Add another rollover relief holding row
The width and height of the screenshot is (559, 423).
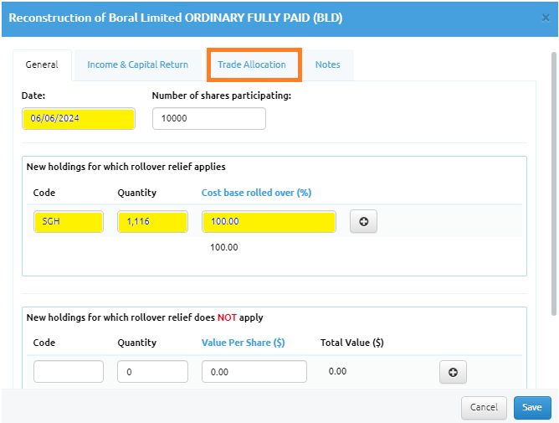click(x=363, y=222)
